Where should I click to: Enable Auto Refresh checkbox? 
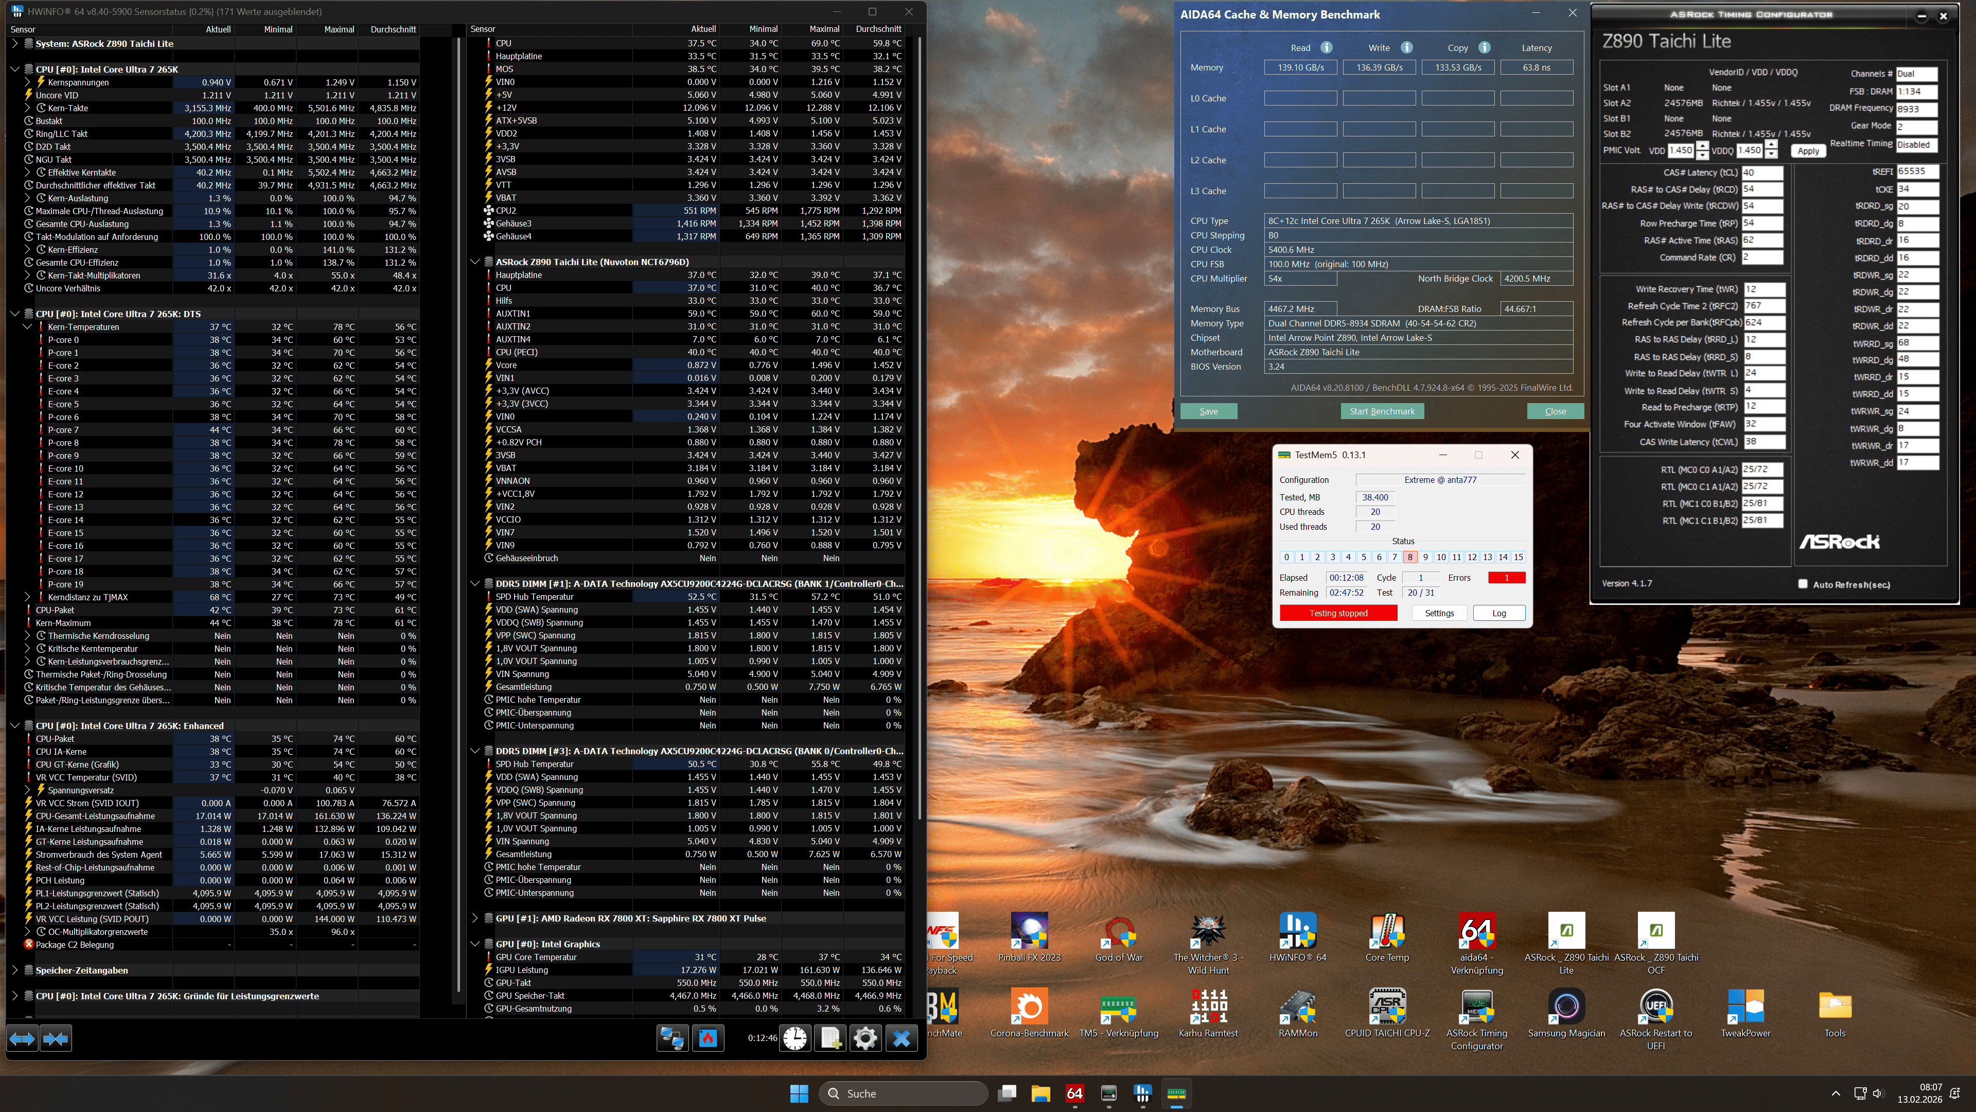[1803, 584]
